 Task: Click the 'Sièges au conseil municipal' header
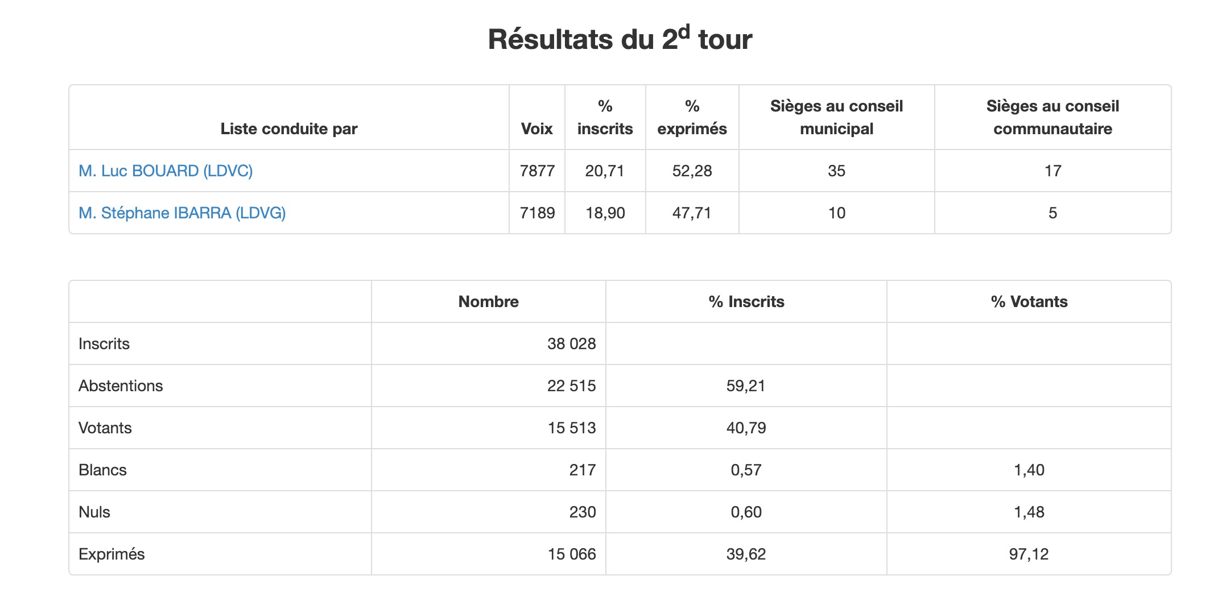[x=837, y=117]
